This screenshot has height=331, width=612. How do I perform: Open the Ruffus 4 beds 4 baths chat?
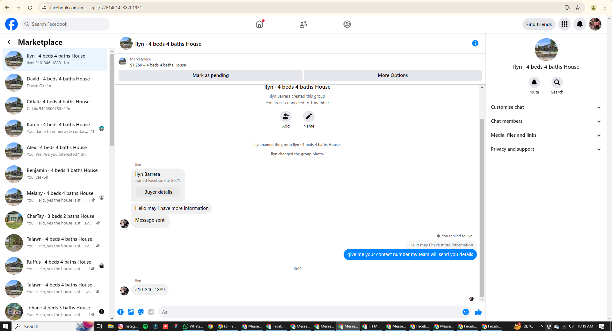(x=55, y=266)
